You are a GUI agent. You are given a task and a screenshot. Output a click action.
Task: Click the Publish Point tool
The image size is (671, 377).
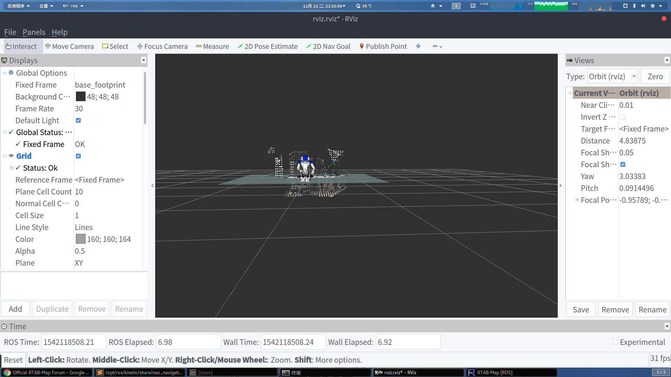coord(383,46)
